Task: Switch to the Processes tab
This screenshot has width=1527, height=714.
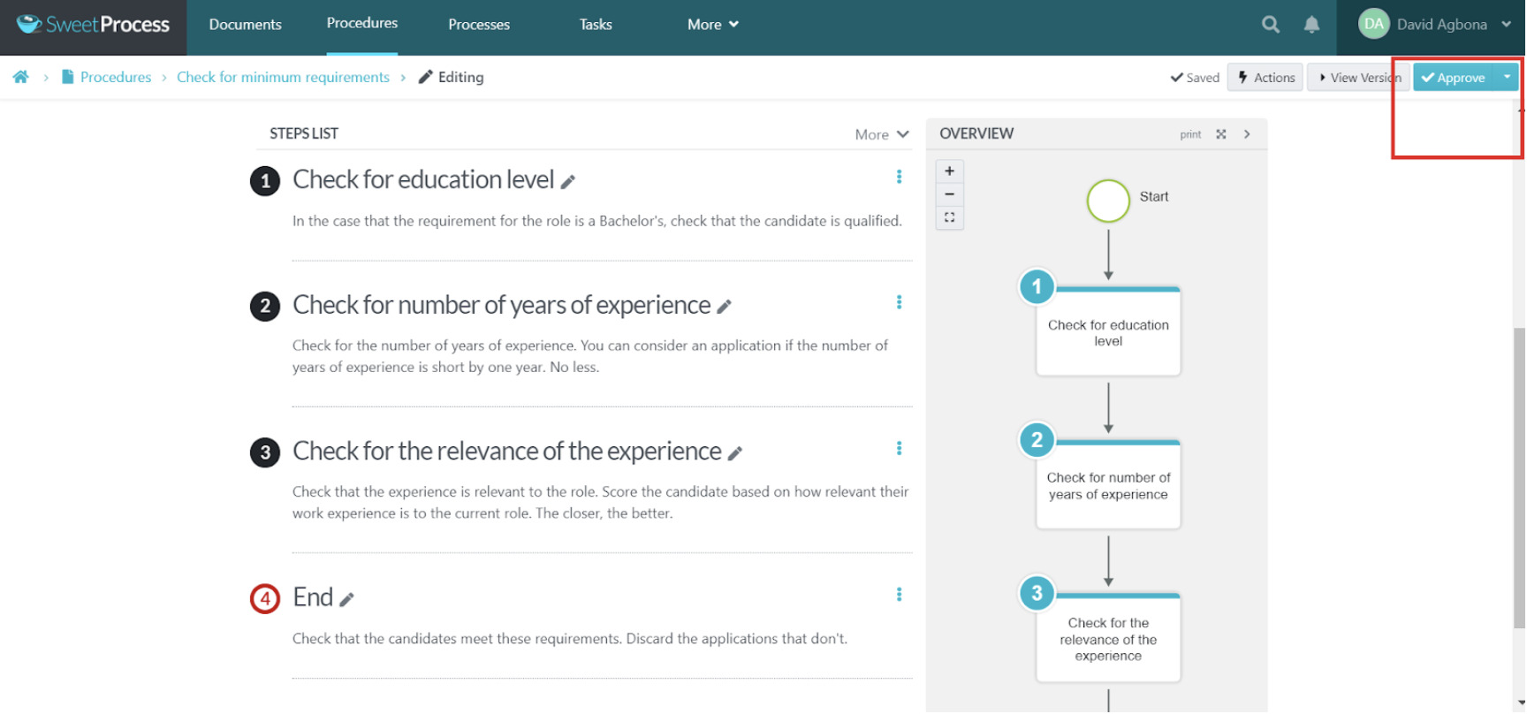Action: click(479, 25)
